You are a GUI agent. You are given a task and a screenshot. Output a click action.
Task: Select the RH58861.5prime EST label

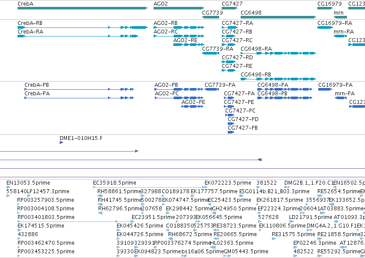click(x=119, y=191)
